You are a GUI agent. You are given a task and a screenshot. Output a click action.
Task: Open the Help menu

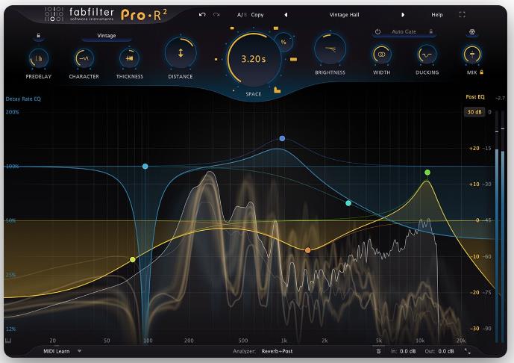tap(437, 15)
